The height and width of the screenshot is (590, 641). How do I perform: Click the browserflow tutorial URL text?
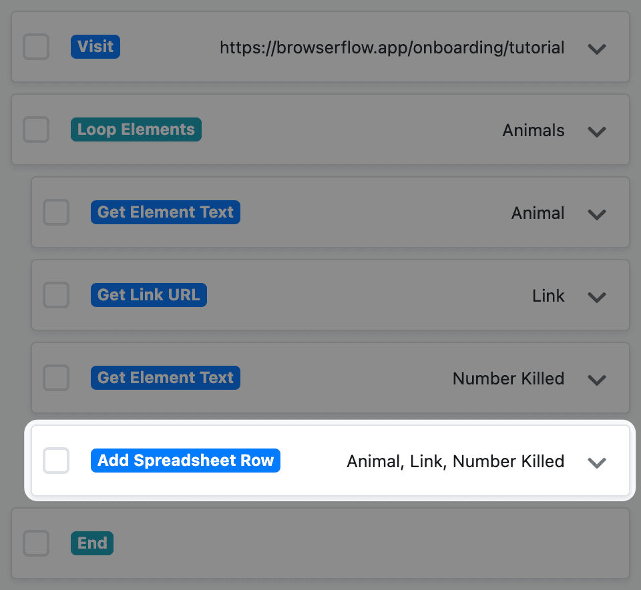(x=391, y=47)
